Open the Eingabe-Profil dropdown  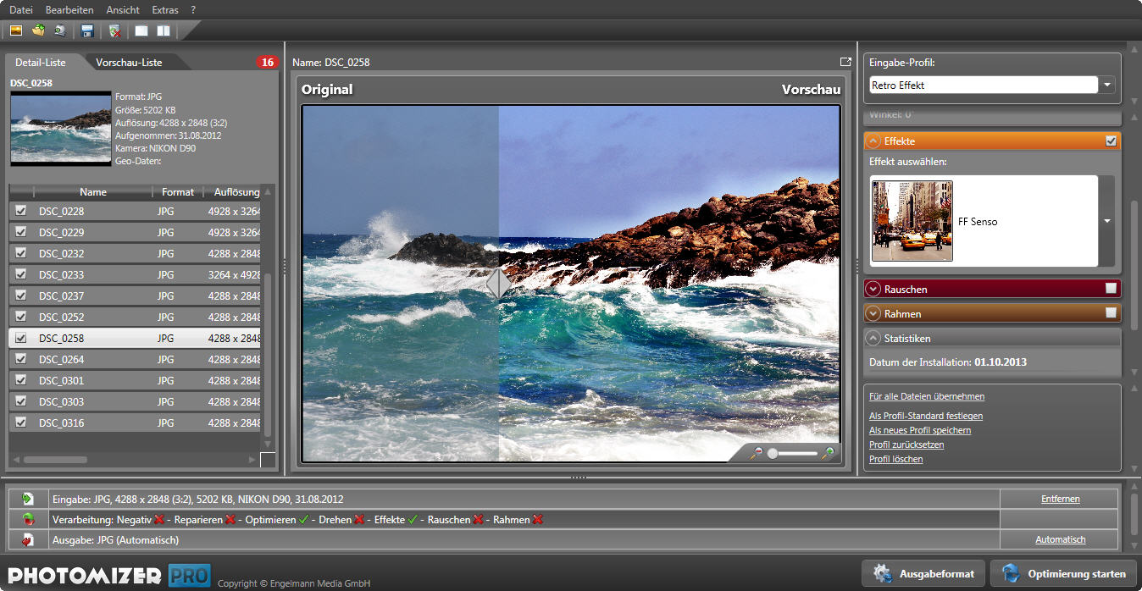1108,86
